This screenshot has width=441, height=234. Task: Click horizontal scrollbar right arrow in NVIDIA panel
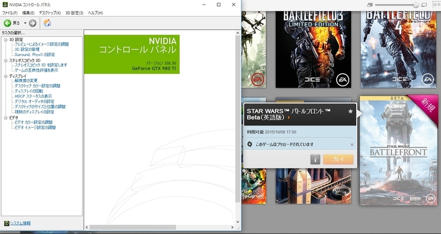point(232,227)
